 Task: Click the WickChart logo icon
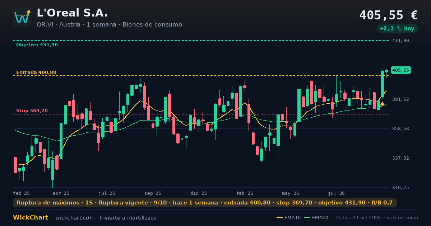(22, 17)
